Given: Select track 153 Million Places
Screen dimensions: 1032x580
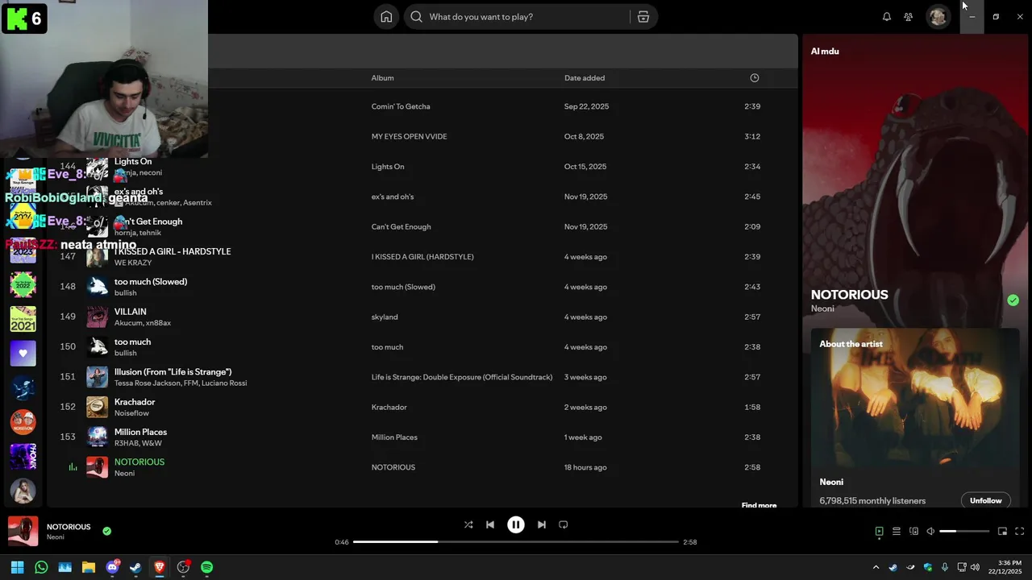Looking at the screenshot, I should click(x=422, y=437).
